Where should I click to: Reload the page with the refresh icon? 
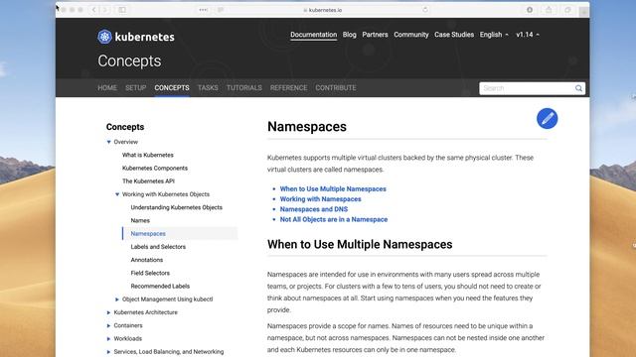(x=424, y=10)
